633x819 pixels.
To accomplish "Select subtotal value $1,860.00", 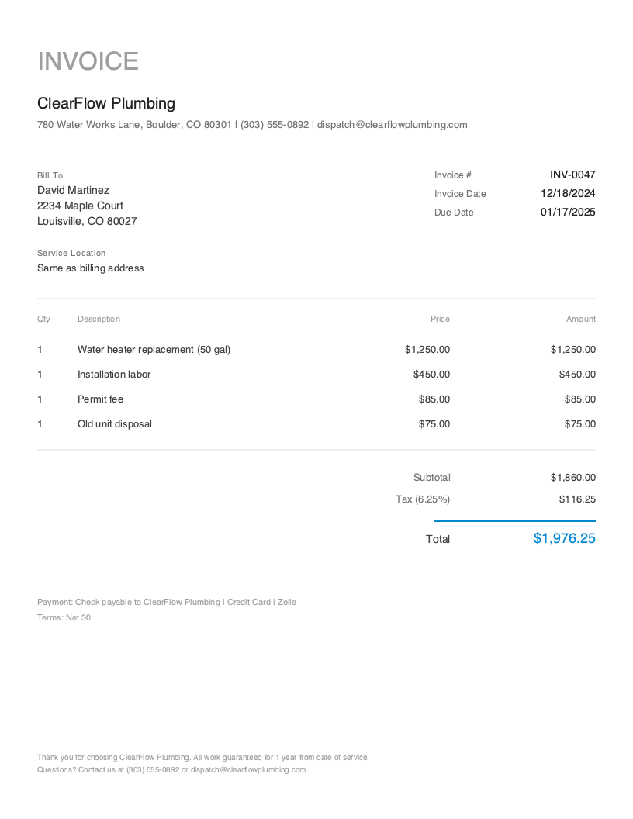I will (573, 478).
